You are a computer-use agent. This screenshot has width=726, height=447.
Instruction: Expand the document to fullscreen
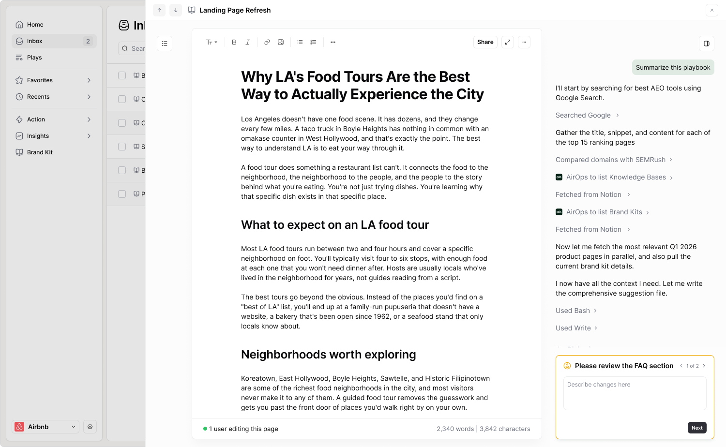pos(507,42)
